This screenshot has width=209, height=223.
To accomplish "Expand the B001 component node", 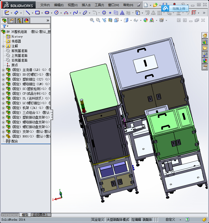I will [3, 137].
